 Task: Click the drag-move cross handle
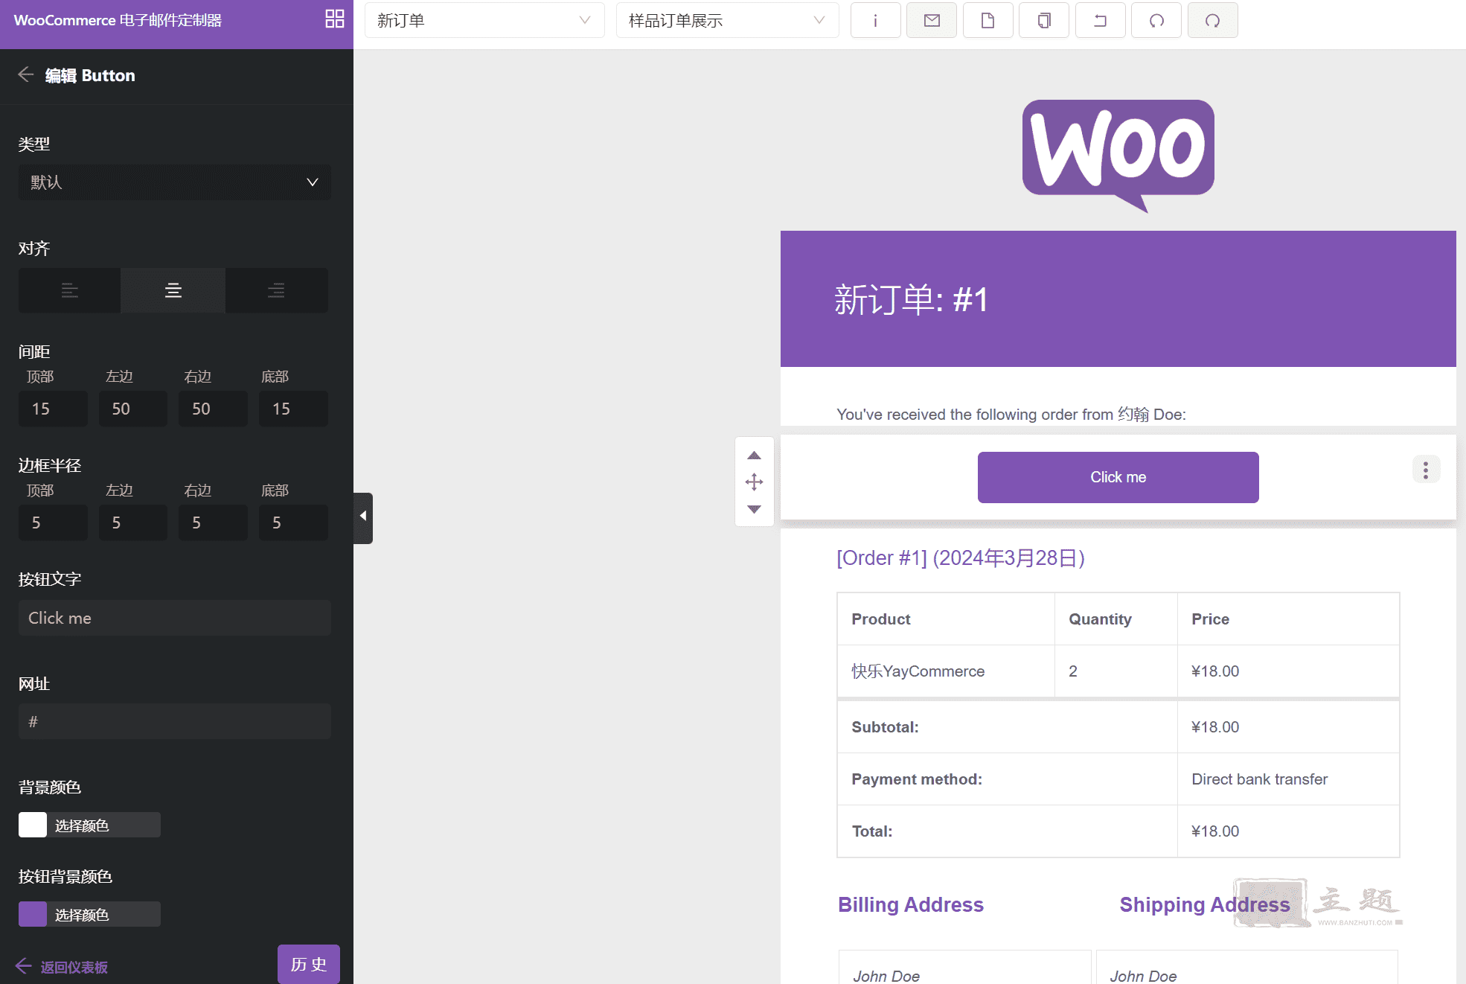(x=754, y=482)
